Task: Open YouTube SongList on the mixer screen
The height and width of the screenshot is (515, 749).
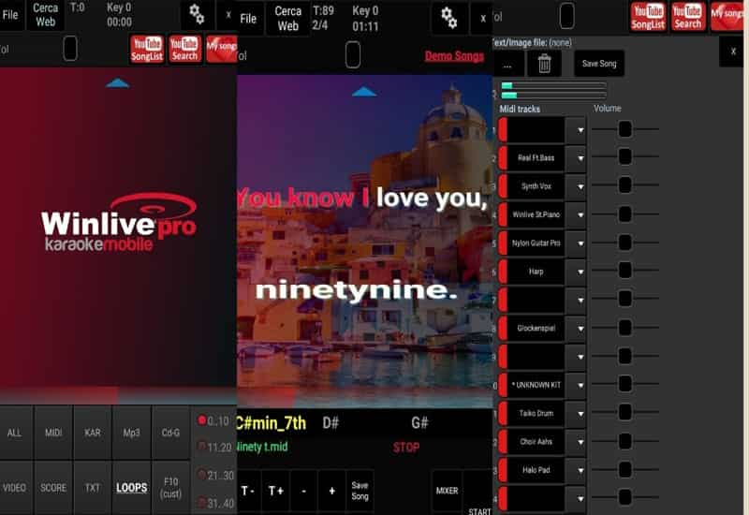Action: coord(648,16)
